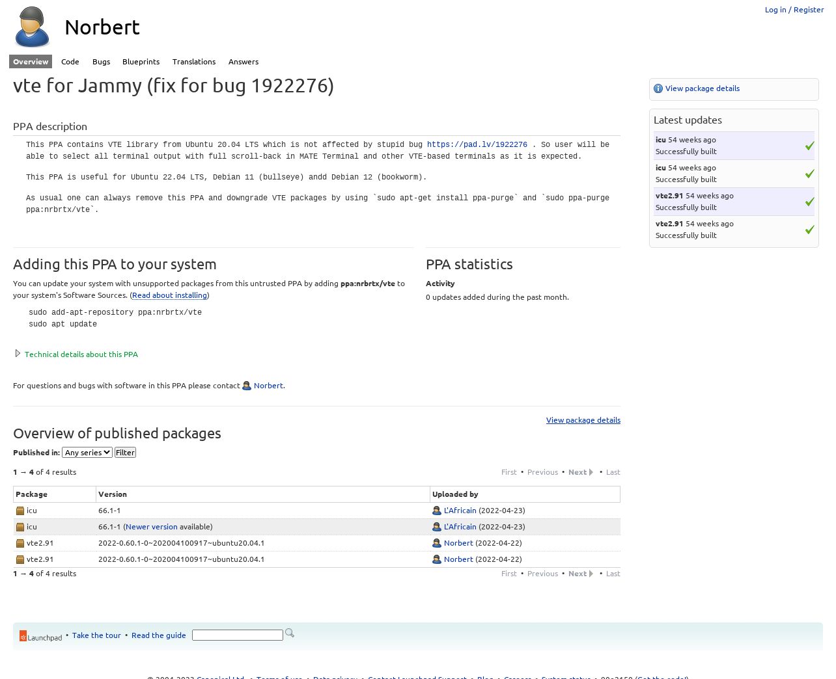The width and height of the screenshot is (836, 679).
Task: Click '0 updates added during the past month.'
Action: pyautogui.click(x=497, y=297)
